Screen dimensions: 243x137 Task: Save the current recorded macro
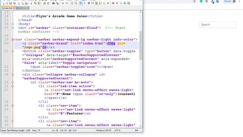coord(129,3)
